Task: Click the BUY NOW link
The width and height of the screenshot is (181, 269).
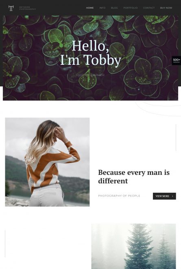Action: [x=166, y=8]
